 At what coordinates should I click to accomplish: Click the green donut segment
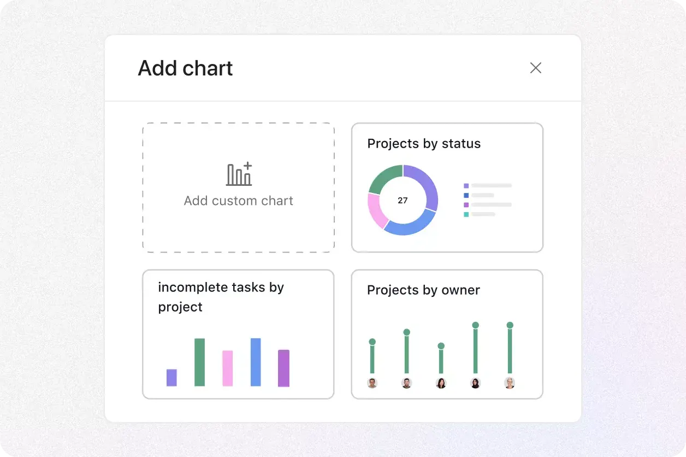tap(384, 175)
